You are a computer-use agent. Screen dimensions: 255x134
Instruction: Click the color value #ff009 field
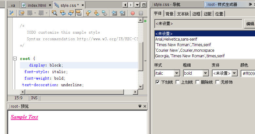tap(248, 73)
